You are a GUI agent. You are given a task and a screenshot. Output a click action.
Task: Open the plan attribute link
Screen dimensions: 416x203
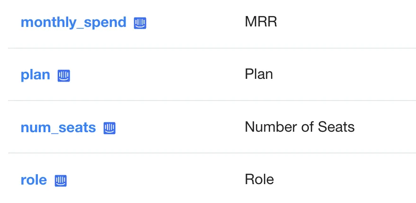click(x=35, y=75)
